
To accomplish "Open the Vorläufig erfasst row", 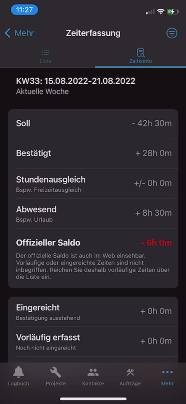I will tap(93, 341).
